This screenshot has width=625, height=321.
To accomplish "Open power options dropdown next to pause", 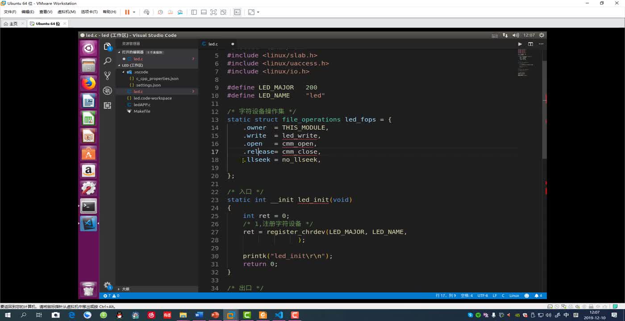I will coord(134,12).
